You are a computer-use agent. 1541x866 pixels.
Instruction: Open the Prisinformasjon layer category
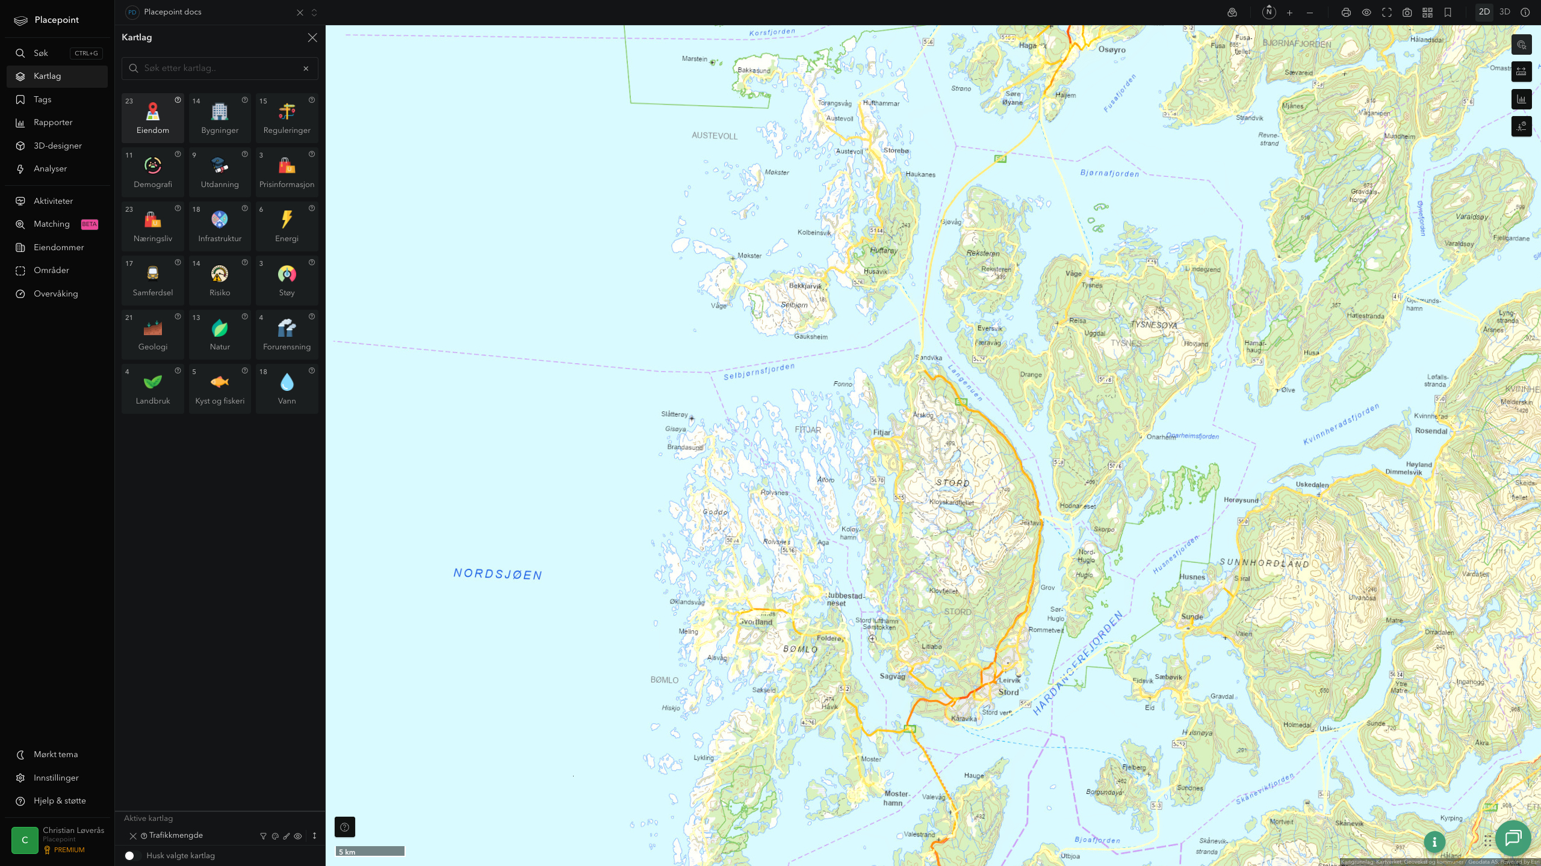coord(287,172)
